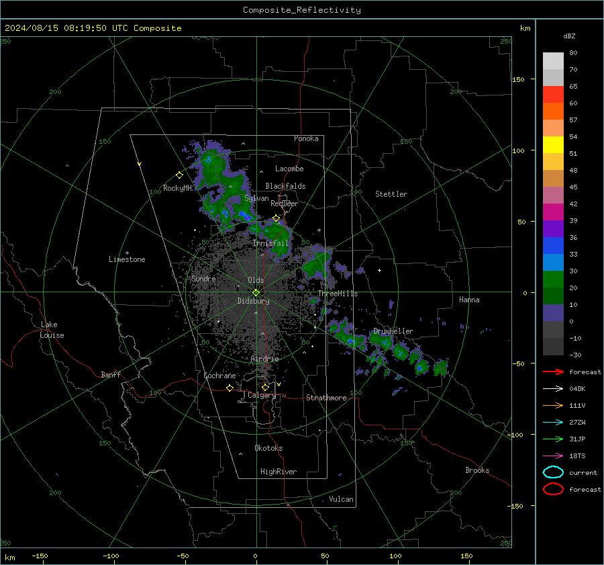Image resolution: width=604 pixels, height=565 pixels.
Task: Click the Lake Louise label
Action: 52,330
